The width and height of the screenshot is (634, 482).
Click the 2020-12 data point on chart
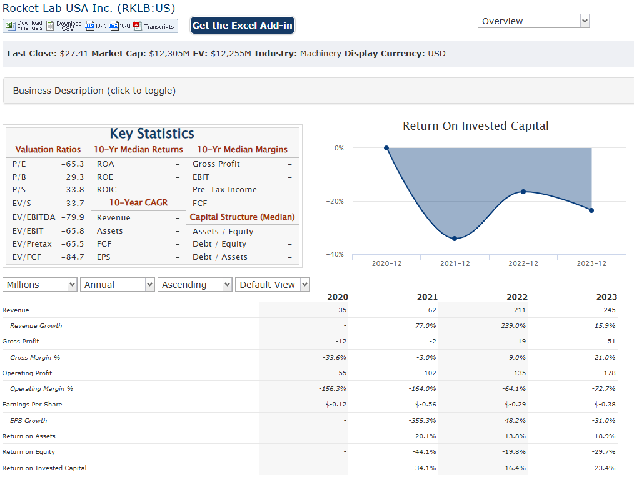pyautogui.click(x=386, y=148)
